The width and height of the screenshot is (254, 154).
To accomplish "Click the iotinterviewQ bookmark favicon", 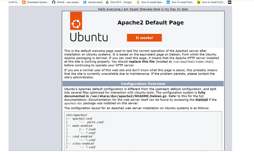I will 84,2.
